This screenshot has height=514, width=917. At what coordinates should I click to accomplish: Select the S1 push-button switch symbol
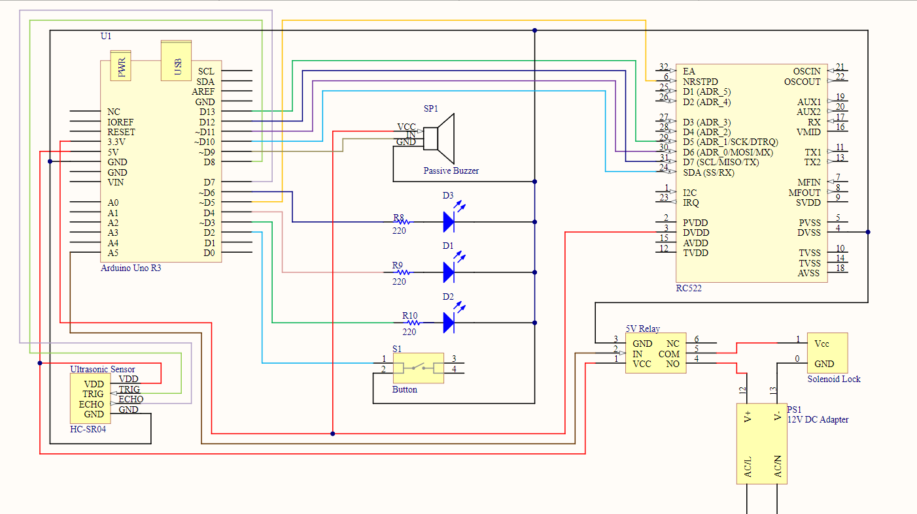[418, 368]
